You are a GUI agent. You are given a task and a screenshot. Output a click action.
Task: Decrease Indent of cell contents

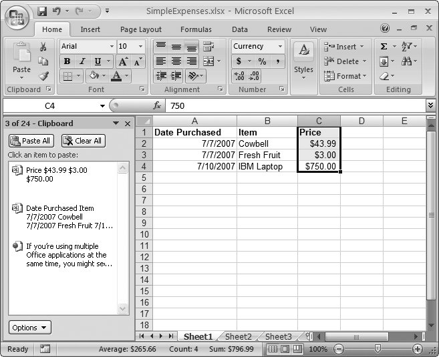coord(161,76)
